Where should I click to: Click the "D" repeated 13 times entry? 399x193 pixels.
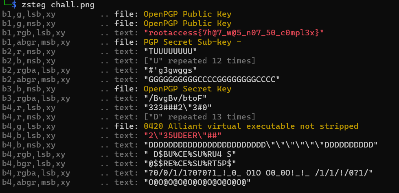(x=199, y=117)
